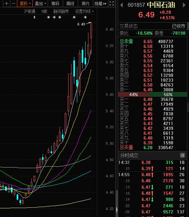
Task: Click the panel divider collapse arrow near bottom
Action: point(117,210)
